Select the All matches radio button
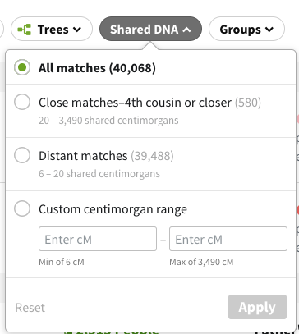299x334 pixels. point(22,67)
